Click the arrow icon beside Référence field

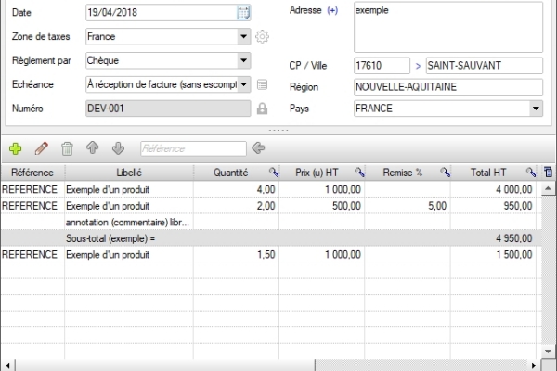click(258, 148)
